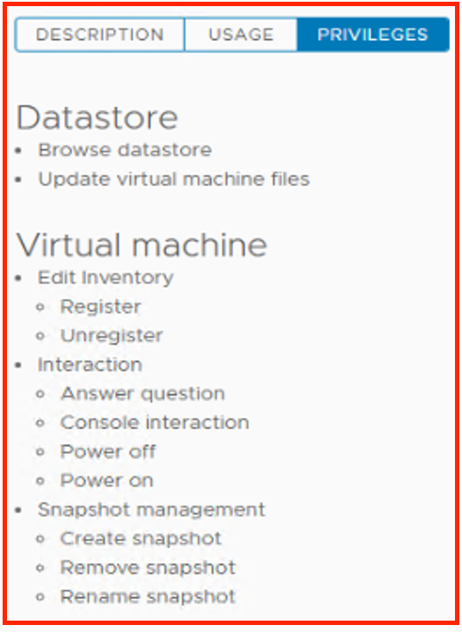Click the Answer question privilege
This screenshot has height=632, width=462.
143,394
